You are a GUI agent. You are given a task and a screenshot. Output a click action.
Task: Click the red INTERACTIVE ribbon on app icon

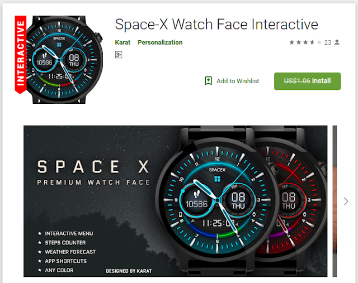point(21,54)
